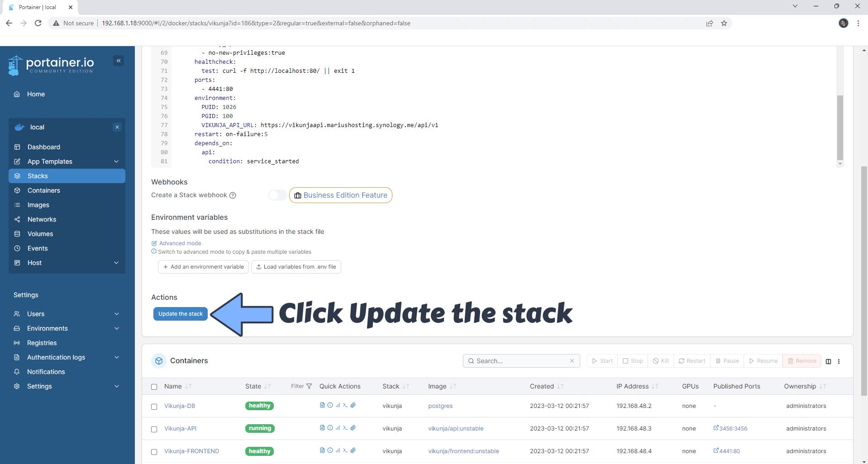Open console icon for Vikunja-API container
This screenshot has height=464, width=868.
345,428
